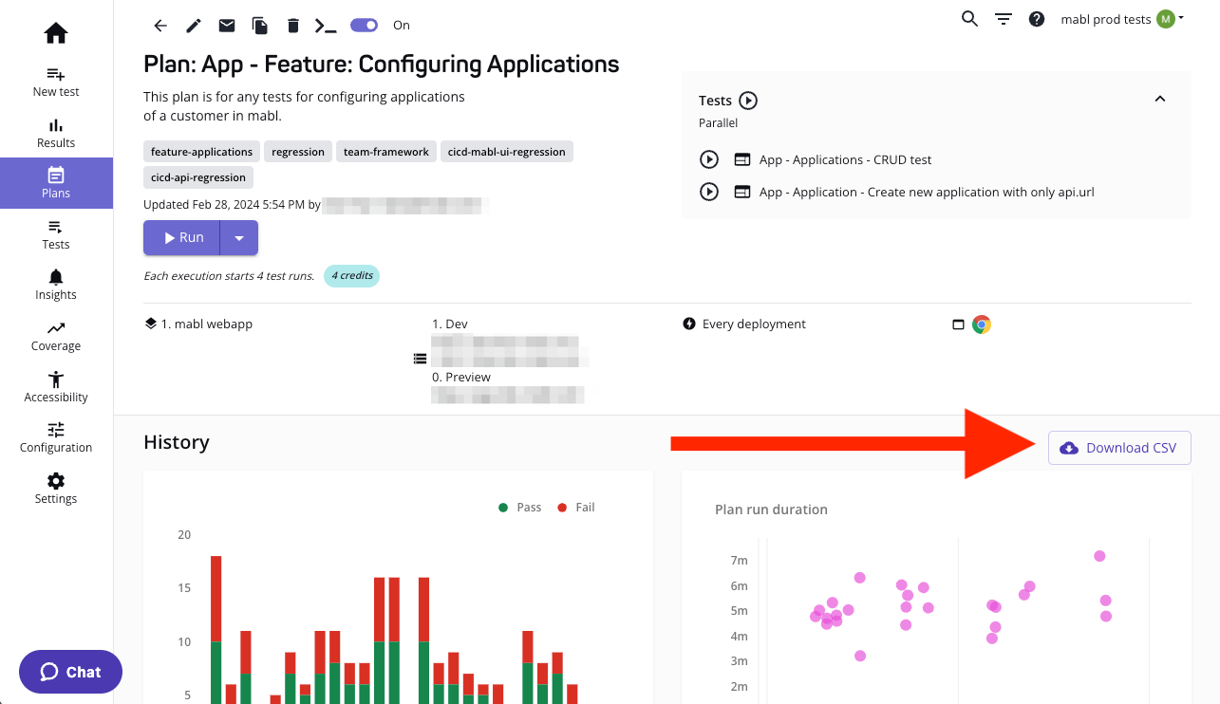Click the browser window icon beside Chrome

click(x=959, y=324)
